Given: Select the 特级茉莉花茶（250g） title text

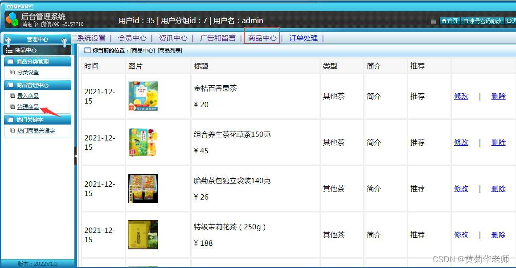Looking at the screenshot, I should 230,227.
